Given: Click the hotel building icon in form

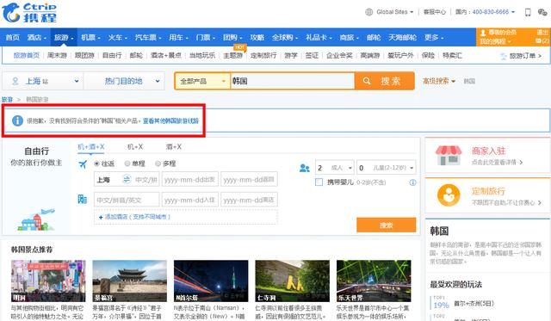Looking at the screenshot, I should pos(83,200).
